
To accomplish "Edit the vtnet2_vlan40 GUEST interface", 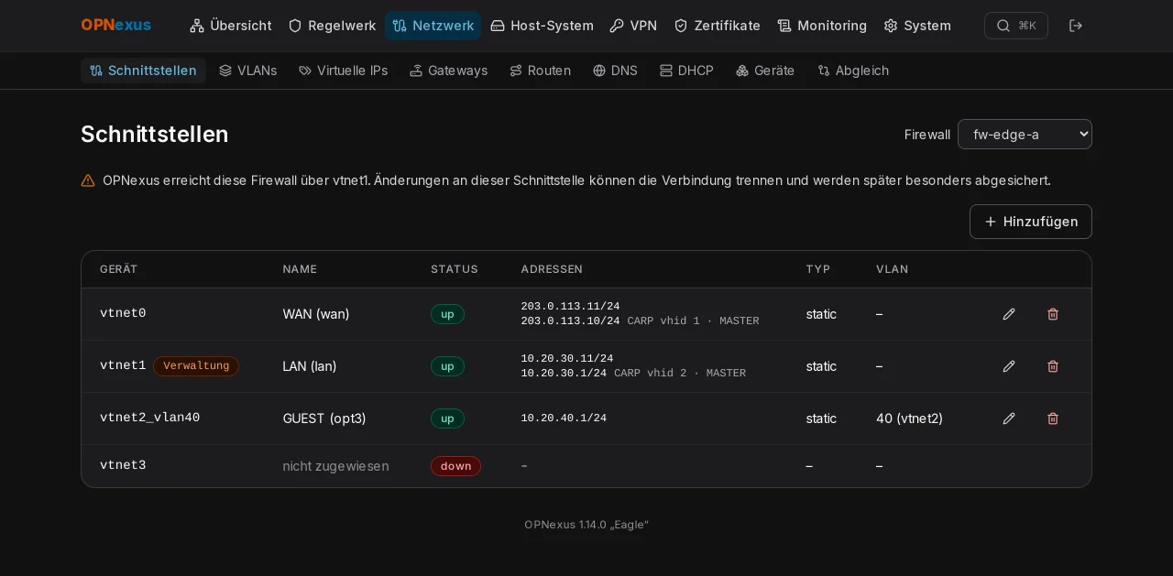I will click(x=1009, y=418).
